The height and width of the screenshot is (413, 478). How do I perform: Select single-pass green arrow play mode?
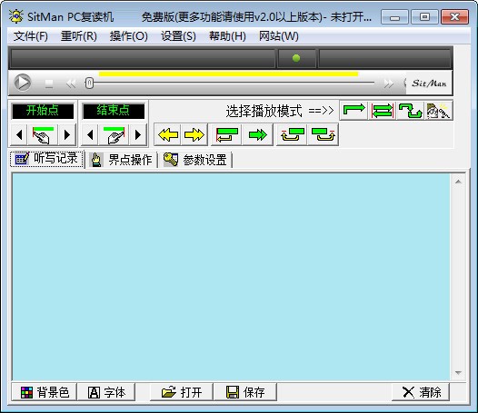(354, 110)
